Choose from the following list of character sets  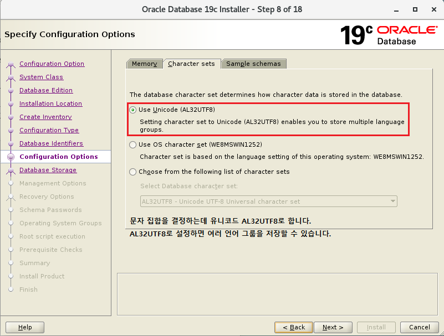pyautogui.click(x=132, y=172)
